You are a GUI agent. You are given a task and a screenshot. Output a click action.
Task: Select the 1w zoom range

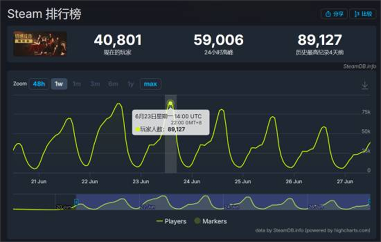click(x=59, y=84)
